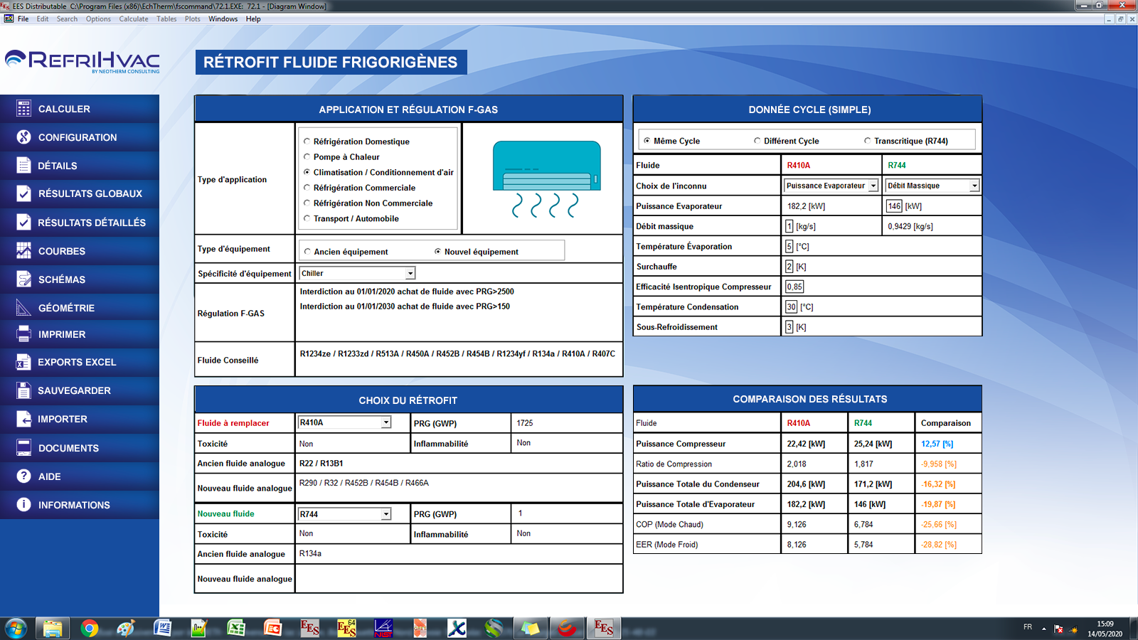Choose Réfrigération Non Commerciale radio button
Screen dimensions: 1138x640
point(307,203)
